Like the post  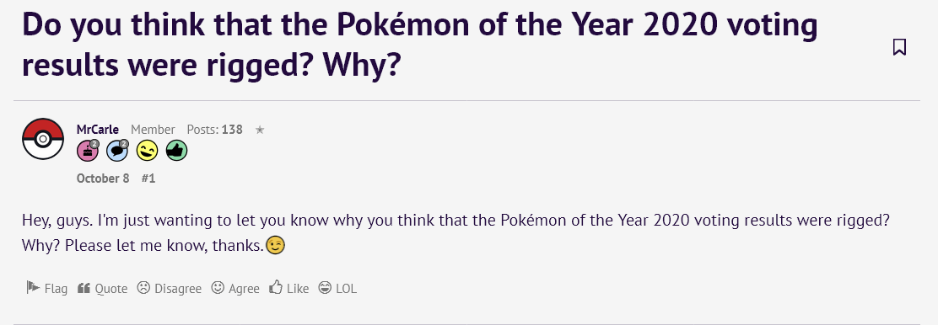pos(289,289)
